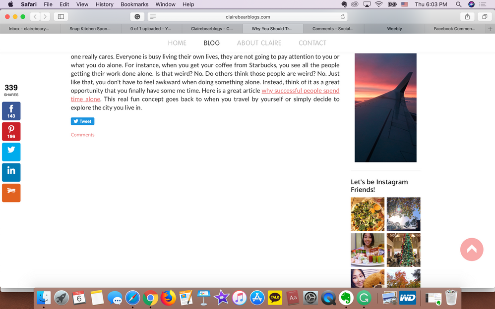Open a new tab with plus button
The image size is (495, 309).
[x=490, y=29]
